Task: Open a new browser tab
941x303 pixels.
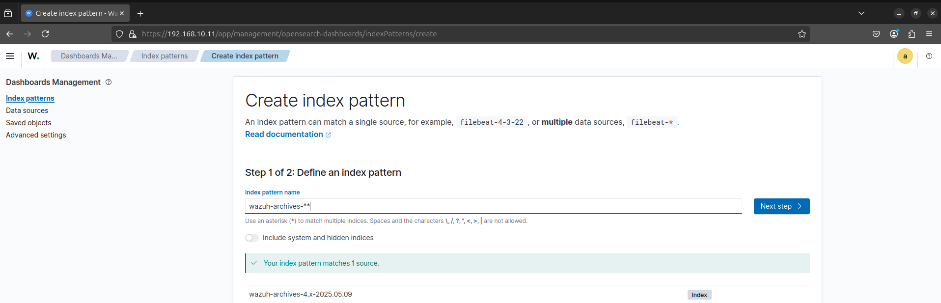Action: [x=140, y=13]
